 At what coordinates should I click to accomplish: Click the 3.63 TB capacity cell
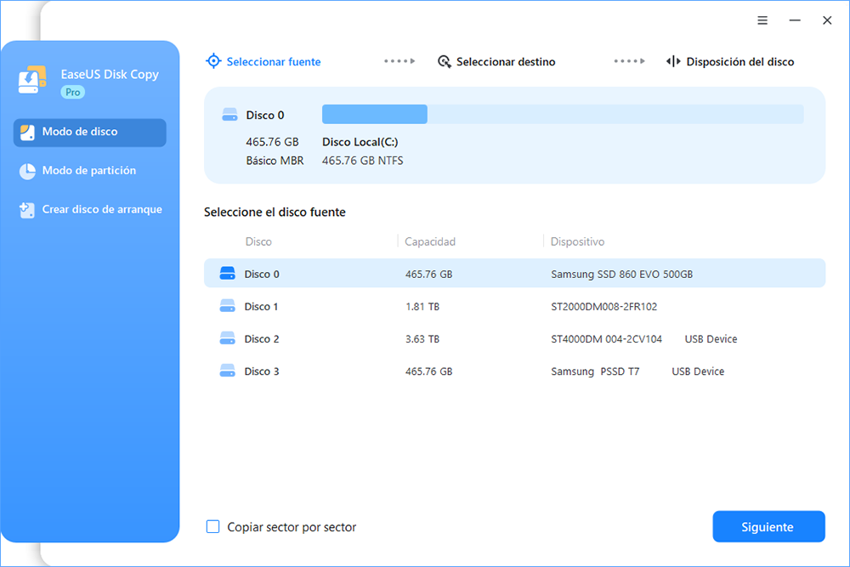(422, 339)
